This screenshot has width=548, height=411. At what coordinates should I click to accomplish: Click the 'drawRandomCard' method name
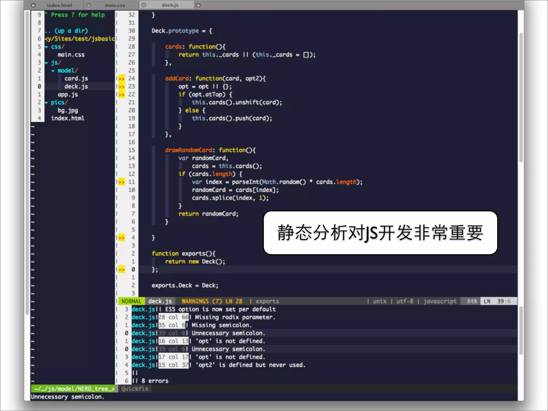[189, 150]
